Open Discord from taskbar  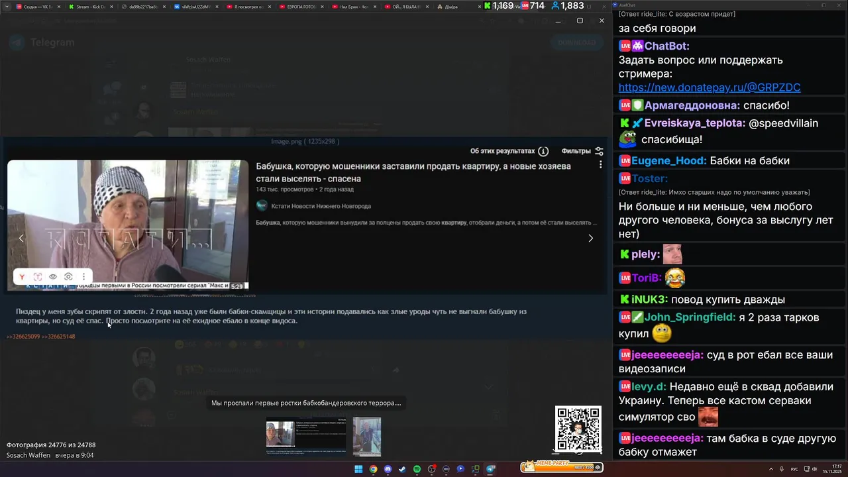388,469
